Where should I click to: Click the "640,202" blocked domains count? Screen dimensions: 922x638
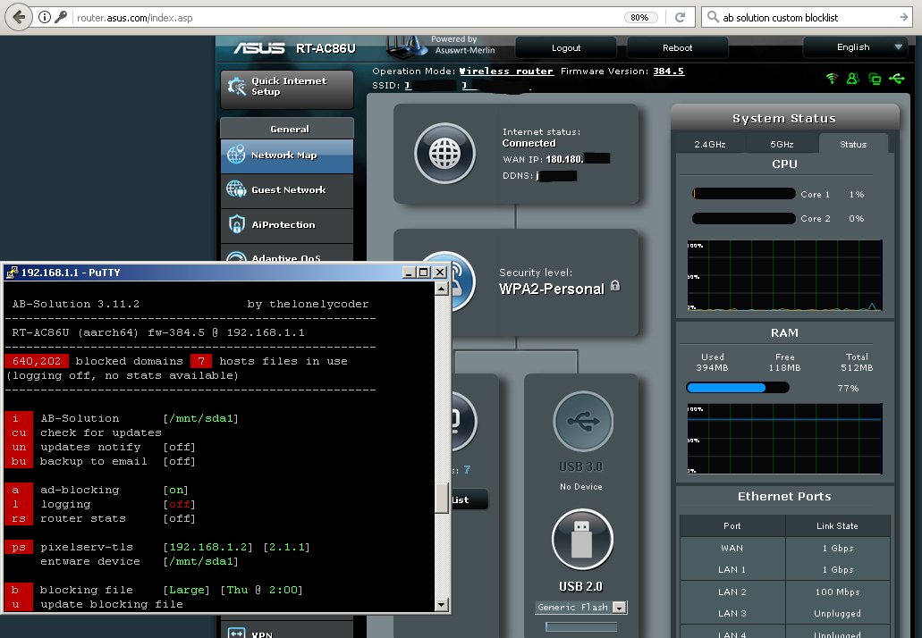pos(37,361)
